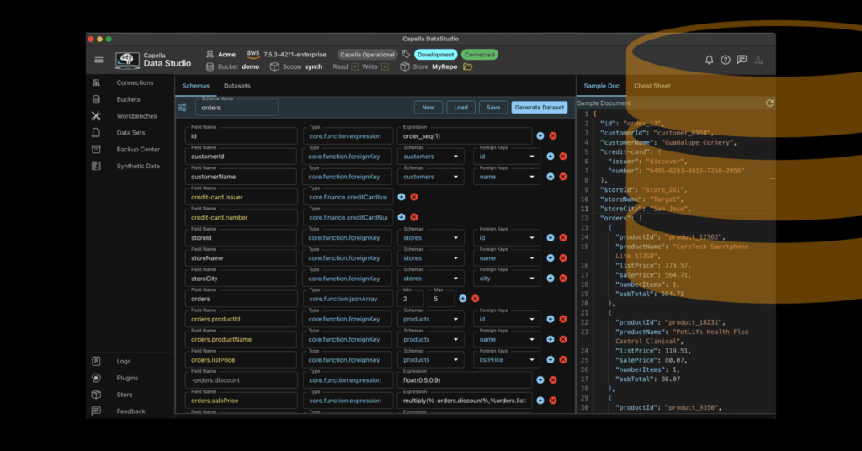Refresh the Sample Document

pyautogui.click(x=769, y=103)
